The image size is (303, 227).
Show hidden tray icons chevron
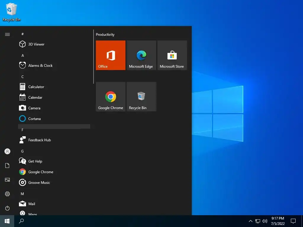(250, 221)
